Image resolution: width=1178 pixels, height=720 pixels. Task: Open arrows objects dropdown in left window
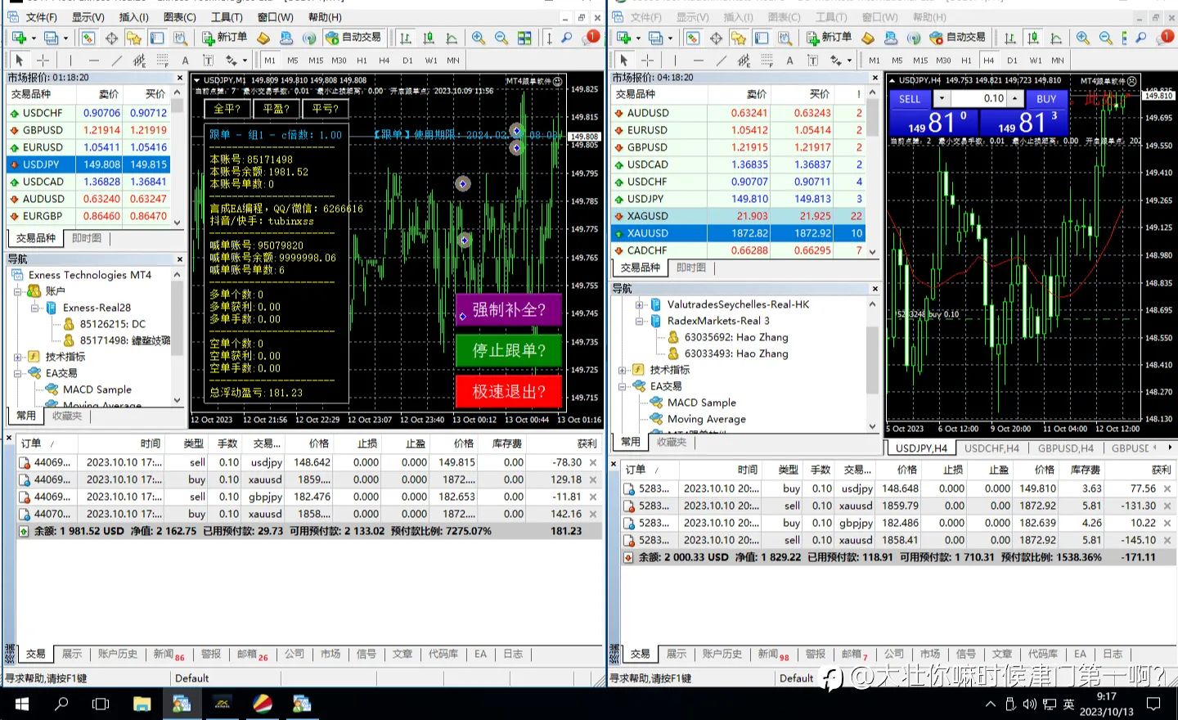[x=245, y=61]
